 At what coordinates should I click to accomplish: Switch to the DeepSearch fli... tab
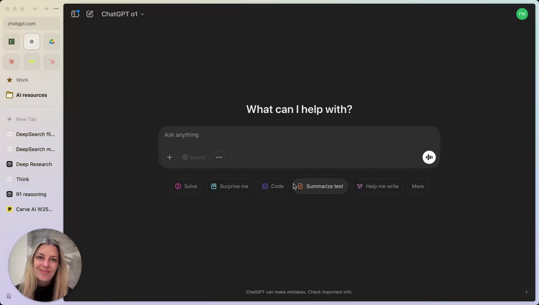click(x=32, y=134)
